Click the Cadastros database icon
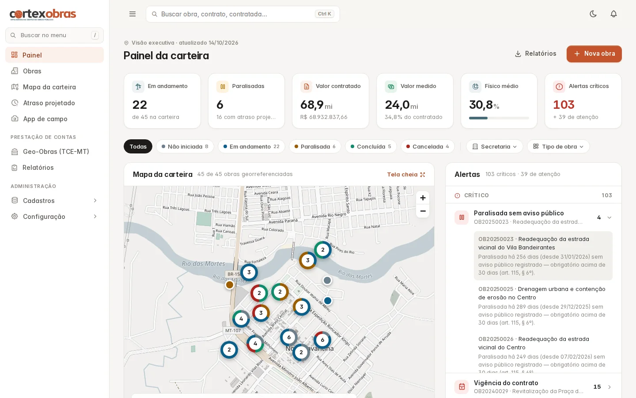The image size is (636, 398). (15, 200)
